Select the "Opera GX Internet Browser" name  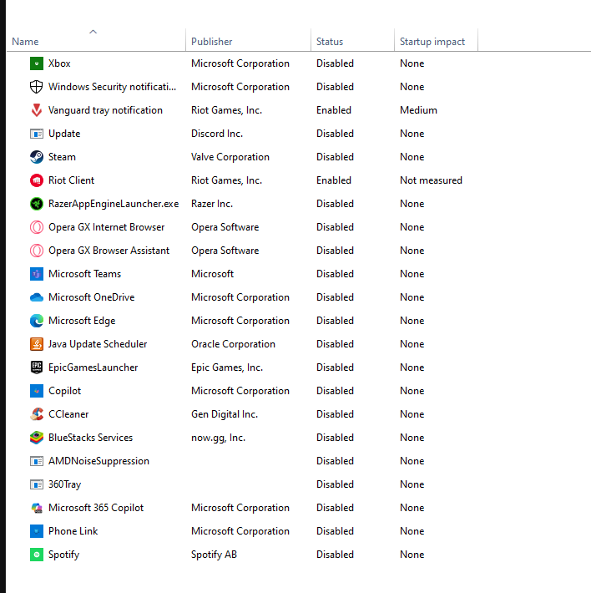point(107,227)
